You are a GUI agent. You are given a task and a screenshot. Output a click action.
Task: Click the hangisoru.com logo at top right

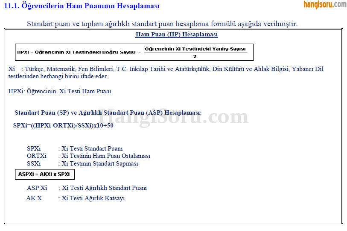[325, 4]
